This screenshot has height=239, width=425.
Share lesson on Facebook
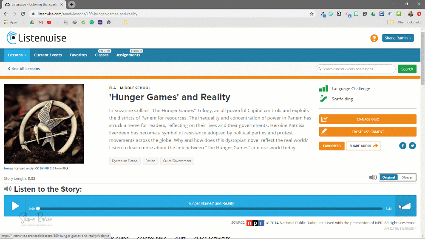[x=402, y=146]
